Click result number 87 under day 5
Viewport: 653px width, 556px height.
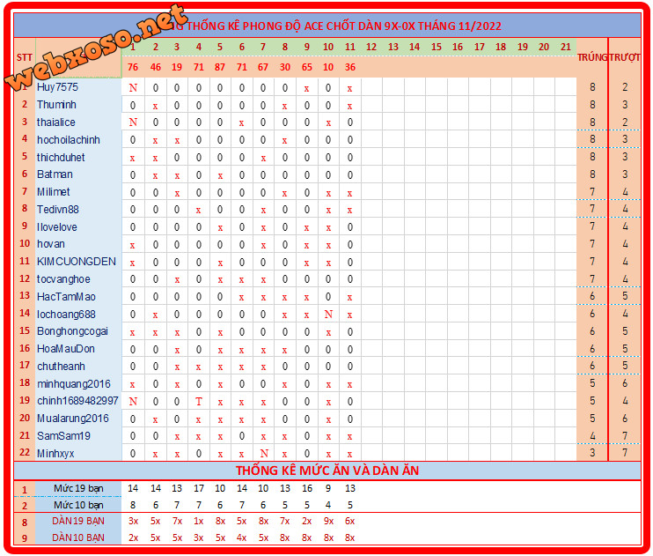point(220,67)
